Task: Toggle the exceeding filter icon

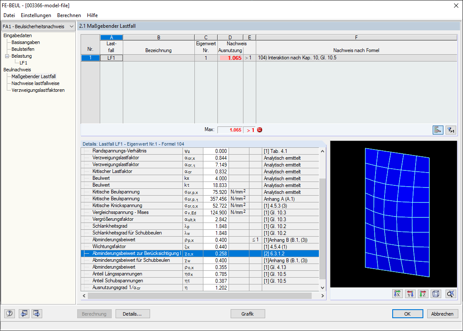Action: point(451,130)
